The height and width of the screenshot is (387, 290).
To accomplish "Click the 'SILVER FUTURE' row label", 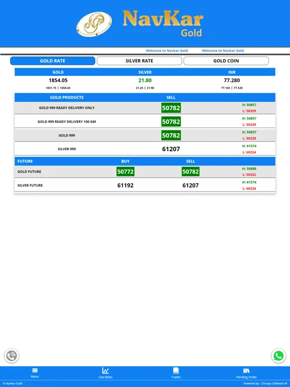I will coord(30,185).
